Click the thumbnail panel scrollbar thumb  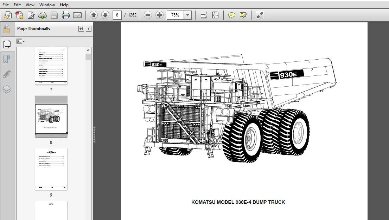point(88,57)
